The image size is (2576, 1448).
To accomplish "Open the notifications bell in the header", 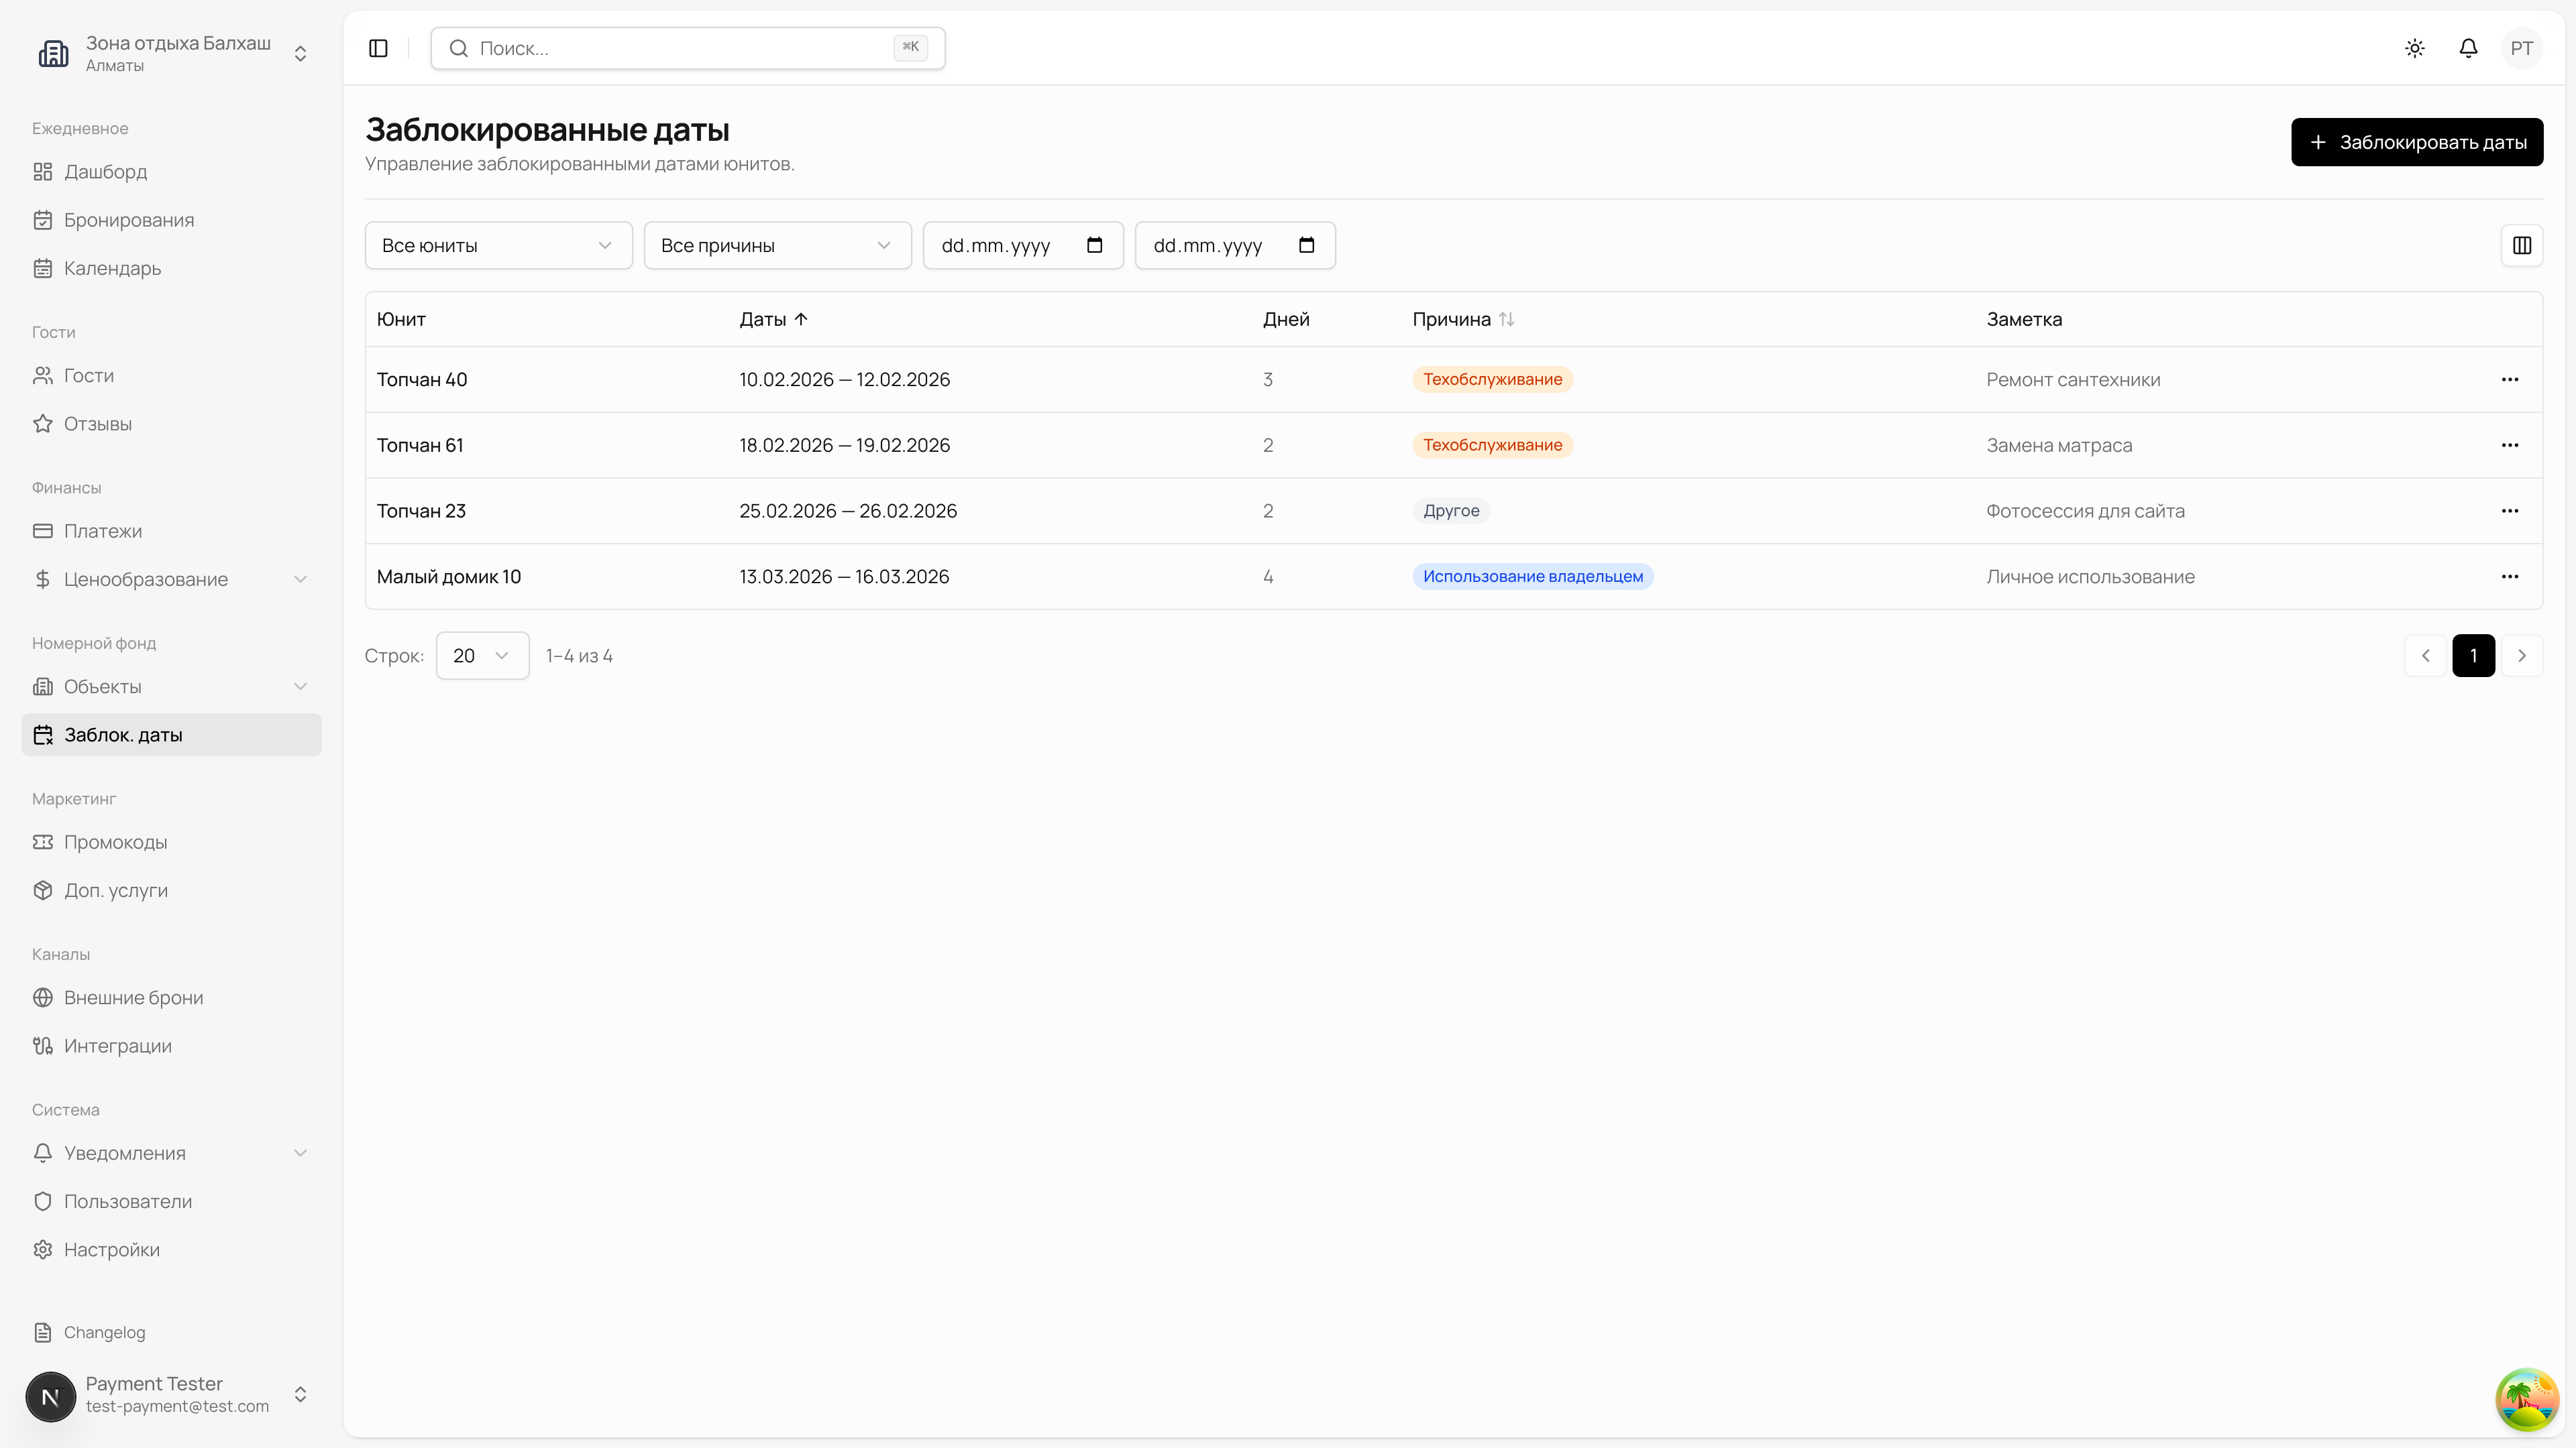I will [x=2468, y=48].
